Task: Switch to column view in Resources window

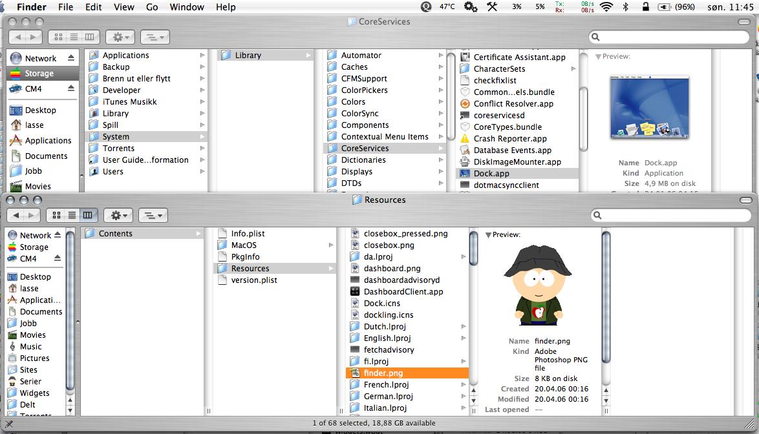Action: pyautogui.click(x=88, y=215)
